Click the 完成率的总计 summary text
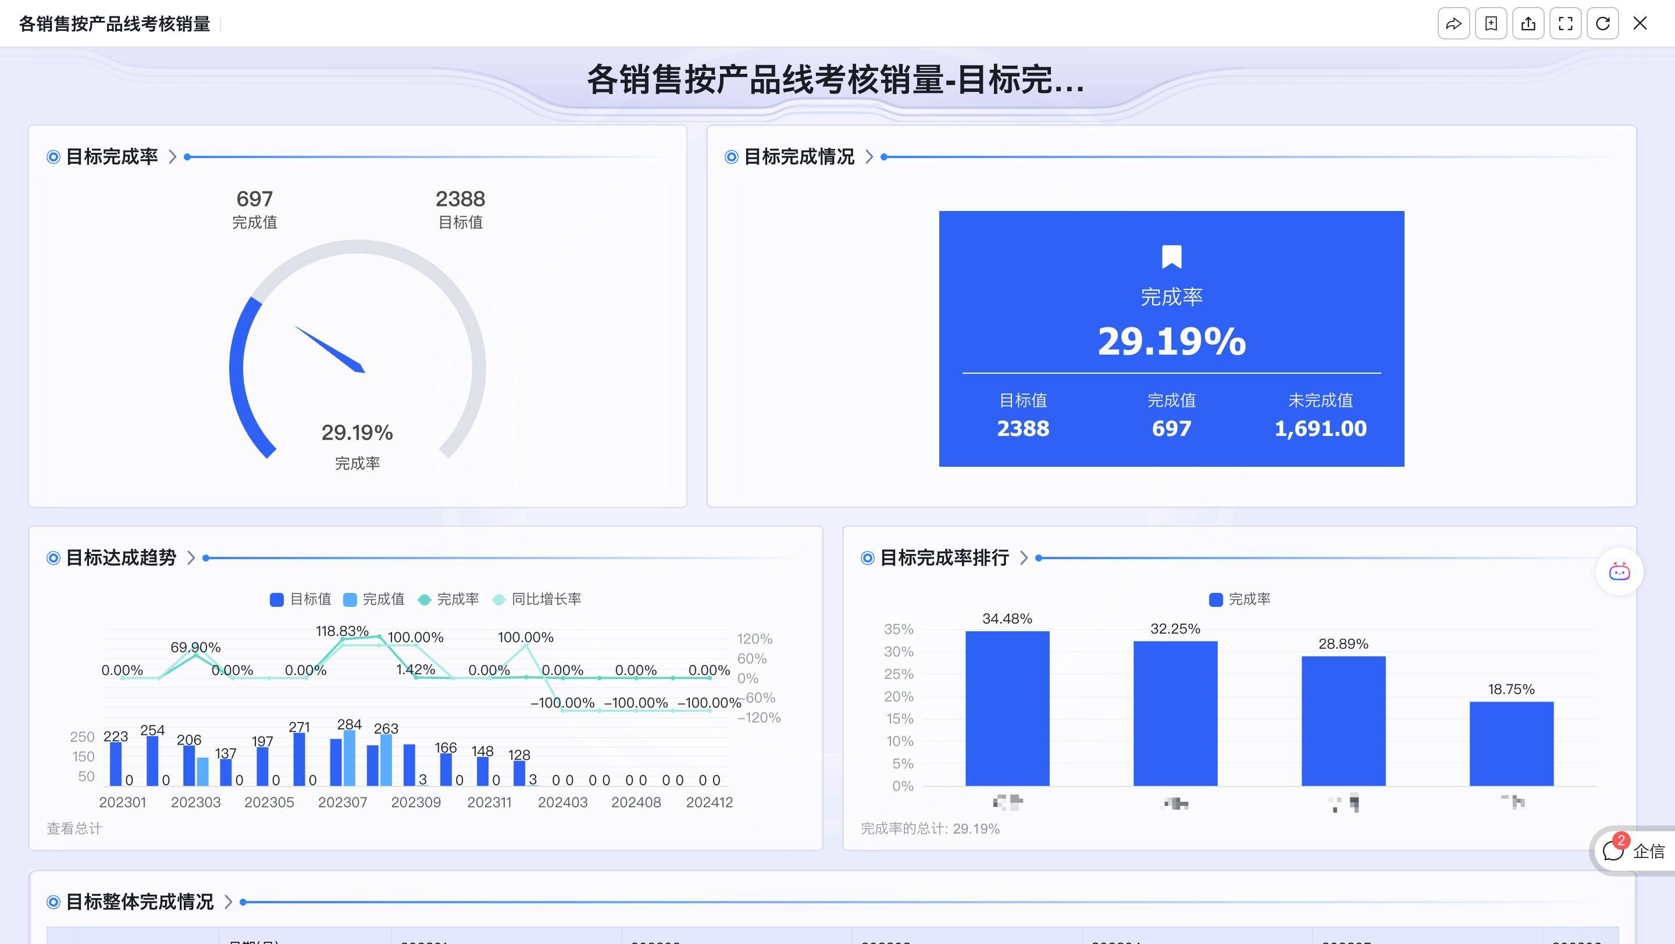Screen dimensions: 1675x944 (930, 828)
